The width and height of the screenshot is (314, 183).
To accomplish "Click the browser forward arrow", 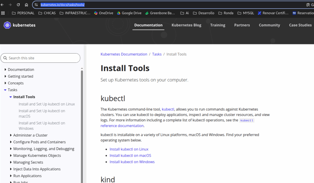I will tap(10, 5).
